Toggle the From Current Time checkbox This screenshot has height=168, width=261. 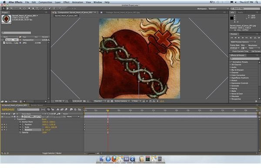[231, 51]
